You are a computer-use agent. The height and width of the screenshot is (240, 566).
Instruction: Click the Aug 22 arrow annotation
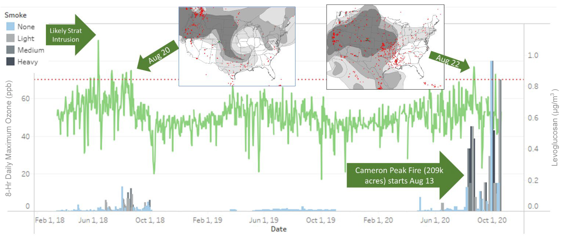(449, 62)
